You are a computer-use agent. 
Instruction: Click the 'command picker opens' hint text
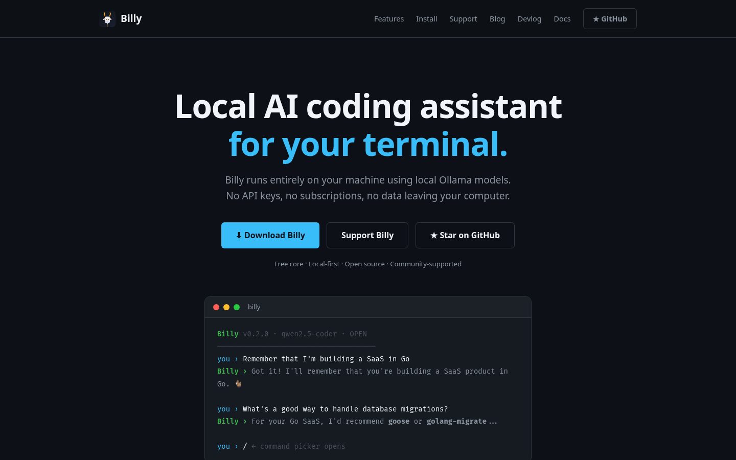click(x=303, y=446)
